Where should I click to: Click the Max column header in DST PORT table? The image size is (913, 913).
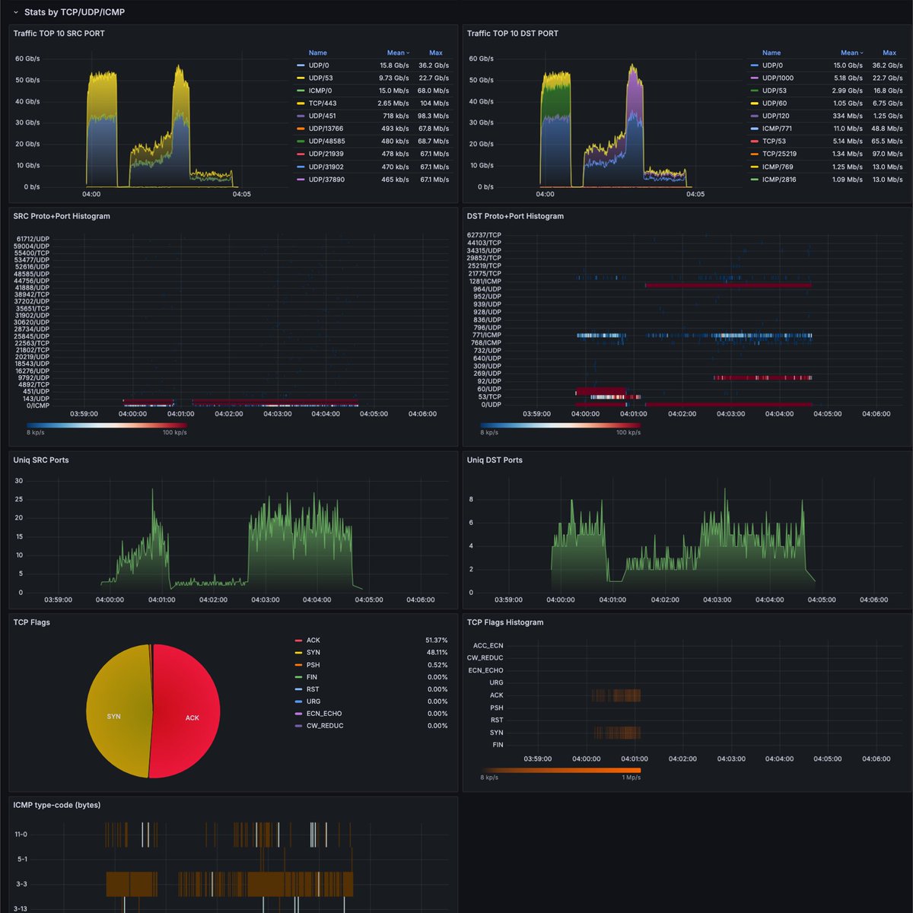pos(889,52)
